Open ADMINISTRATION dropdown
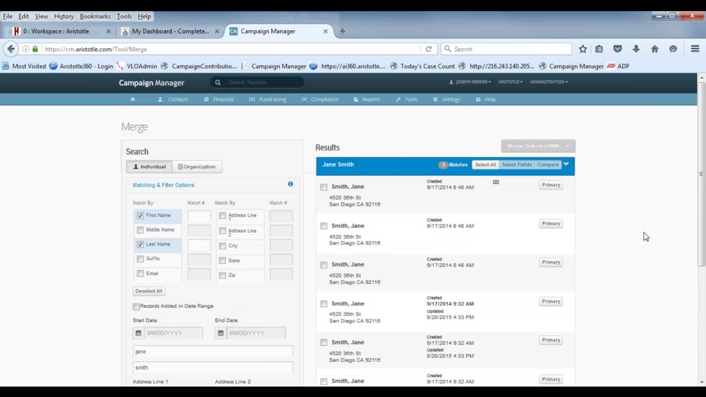This screenshot has height=397, width=706. click(549, 82)
